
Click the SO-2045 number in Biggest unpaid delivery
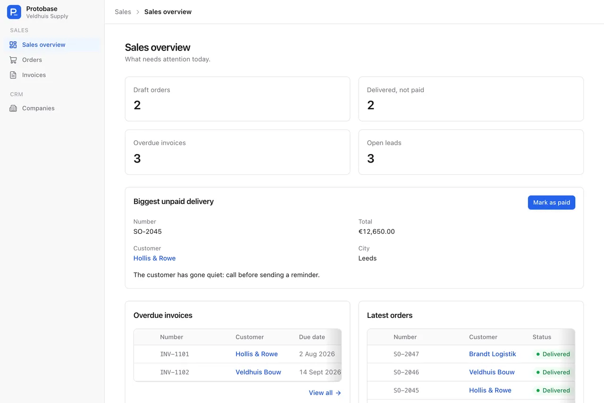[148, 232]
